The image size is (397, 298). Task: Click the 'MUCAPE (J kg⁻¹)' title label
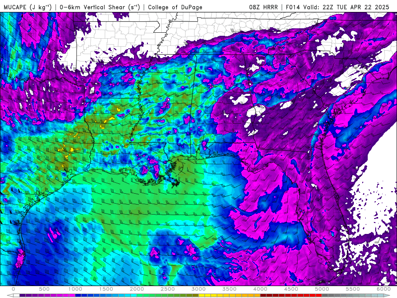click(x=27, y=7)
